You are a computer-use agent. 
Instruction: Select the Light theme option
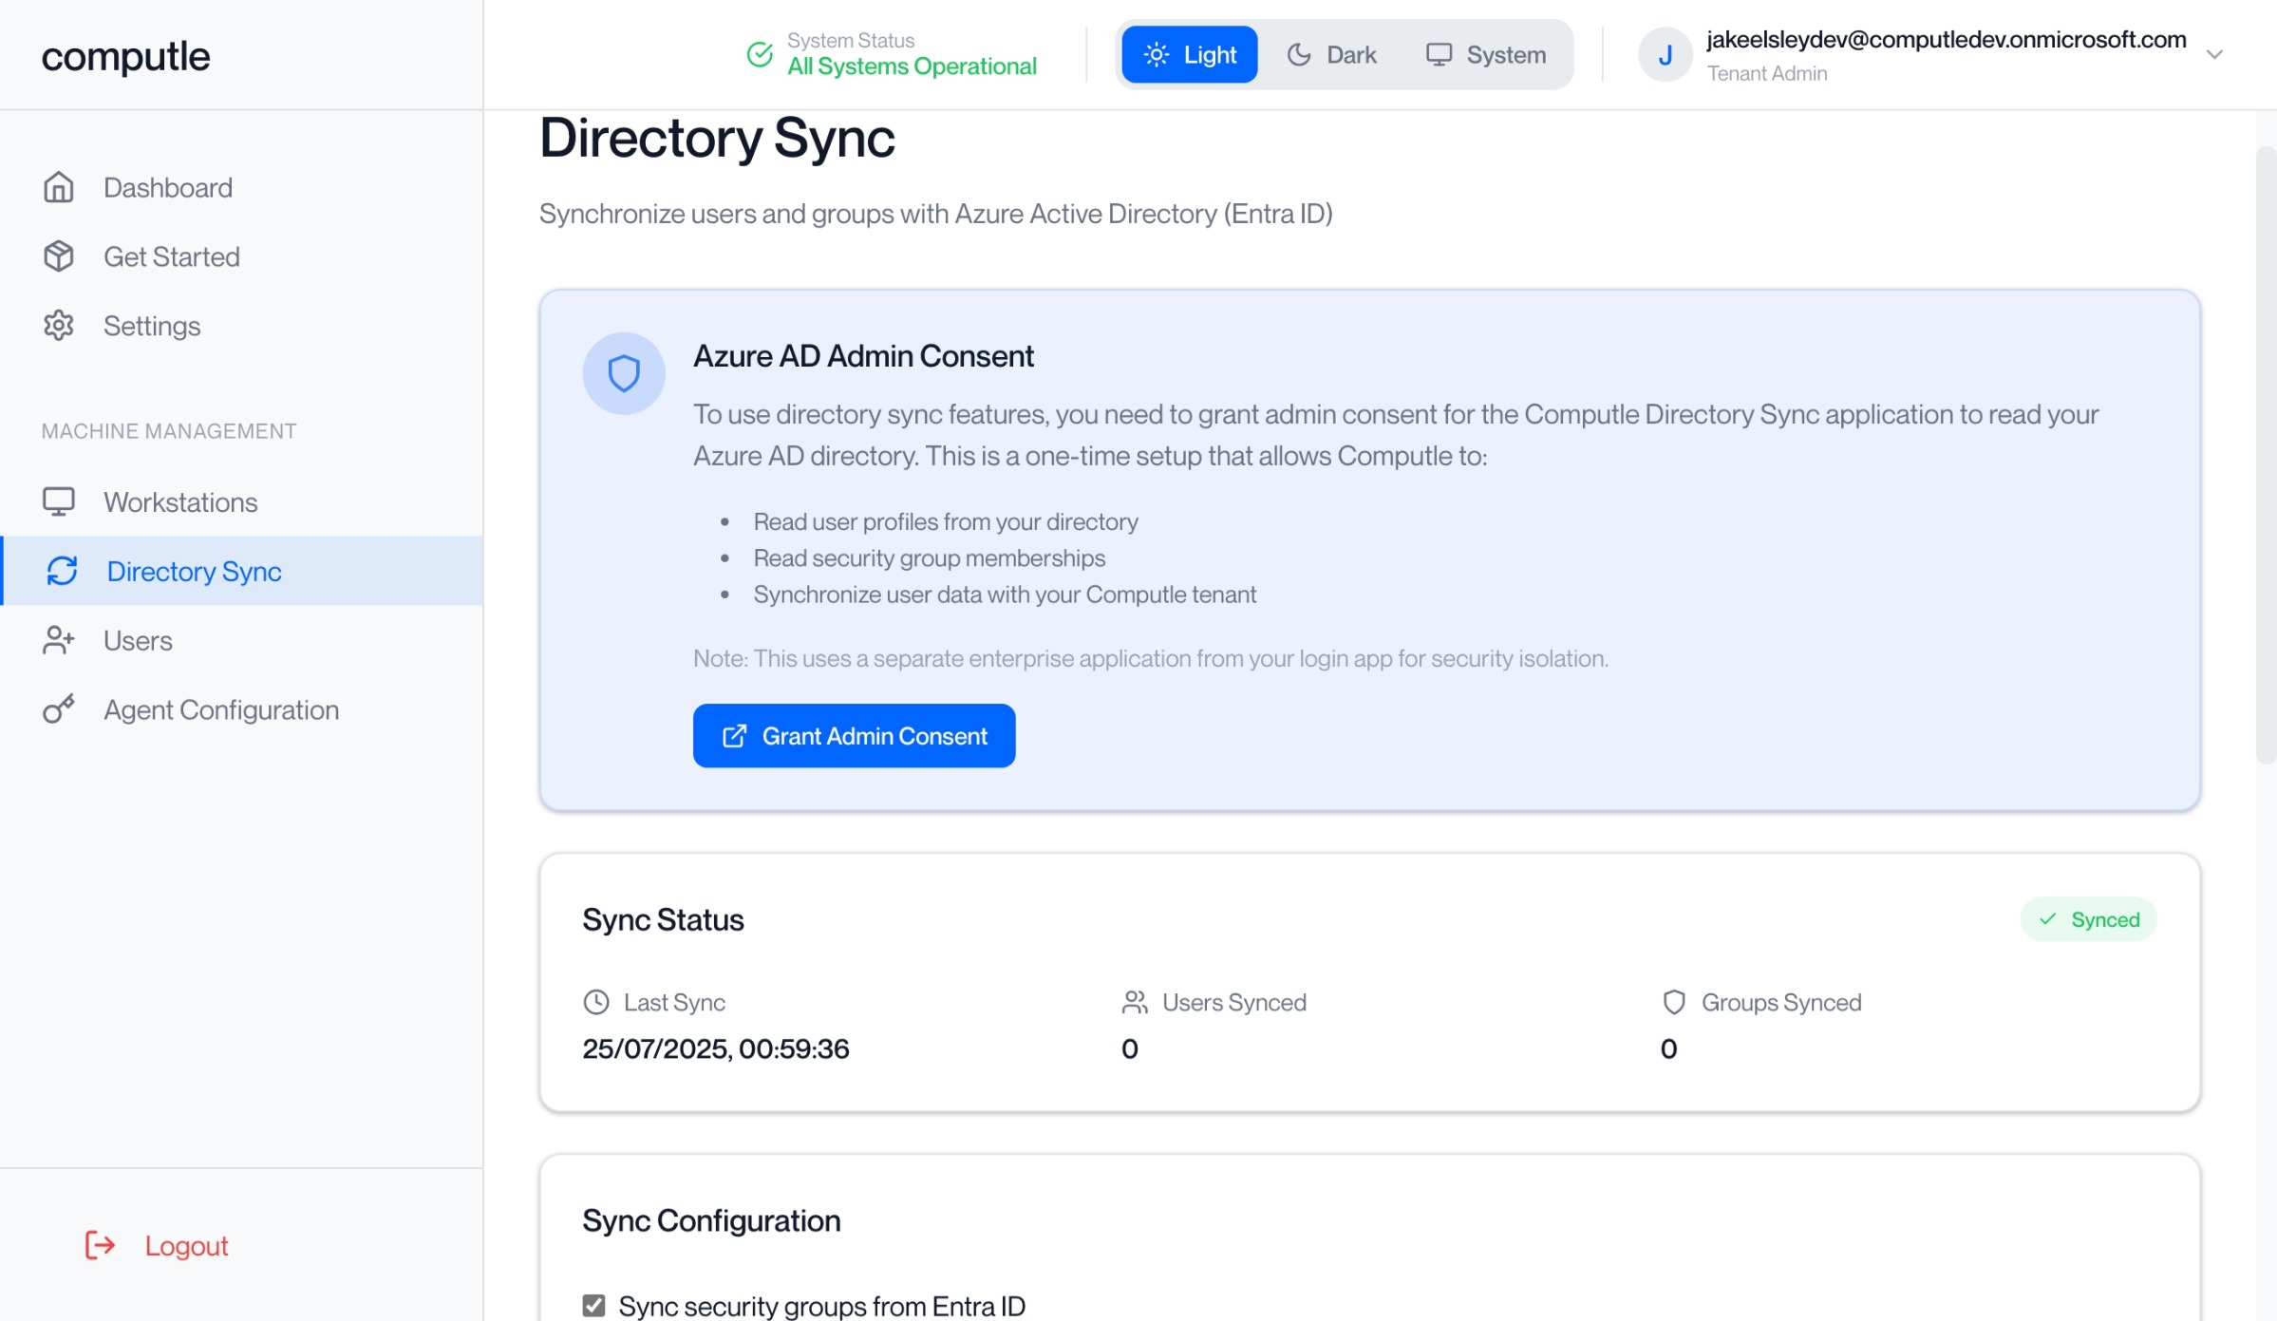click(x=1189, y=54)
